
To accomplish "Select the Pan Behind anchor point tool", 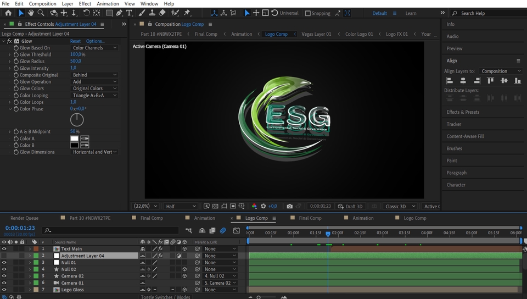I will (97, 13).
